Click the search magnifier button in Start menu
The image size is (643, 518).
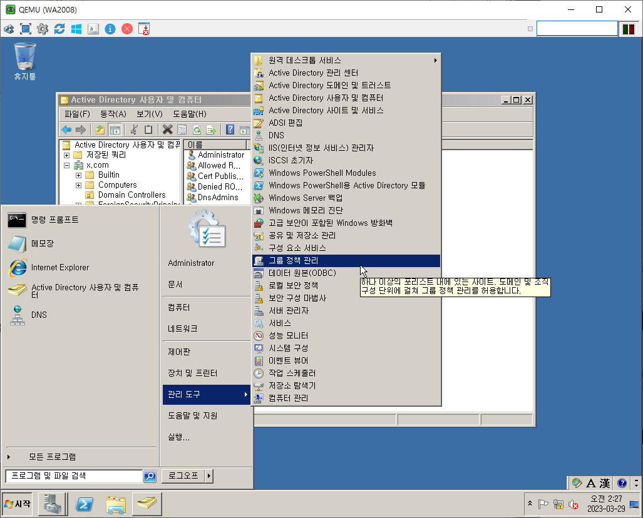150,476
